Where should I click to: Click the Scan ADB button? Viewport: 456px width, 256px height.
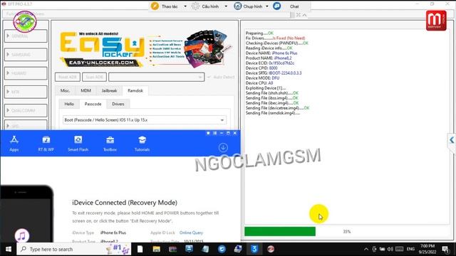click(x=95, y=78)
